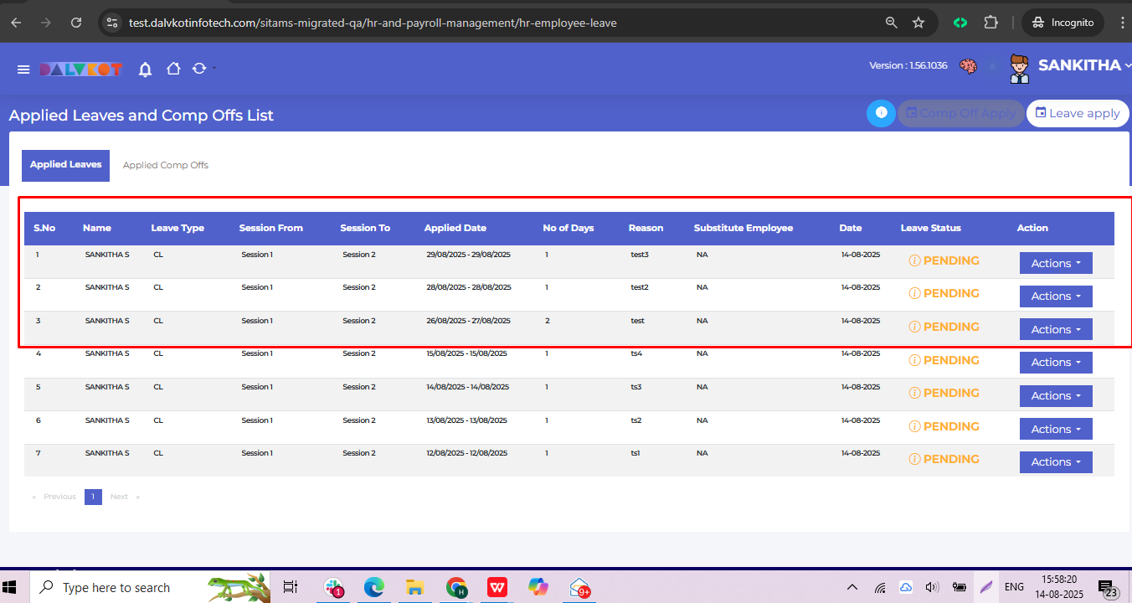Go to home via house icon
Image resolution: width=1132 pixels, height=603 pixels.
tap(173, 69)
